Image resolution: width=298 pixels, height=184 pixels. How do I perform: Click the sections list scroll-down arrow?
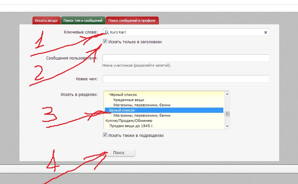(227, 126)
